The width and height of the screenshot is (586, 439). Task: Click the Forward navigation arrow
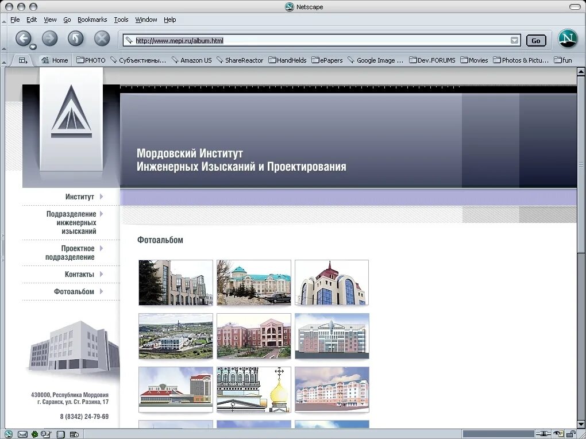tap(50, 38)
